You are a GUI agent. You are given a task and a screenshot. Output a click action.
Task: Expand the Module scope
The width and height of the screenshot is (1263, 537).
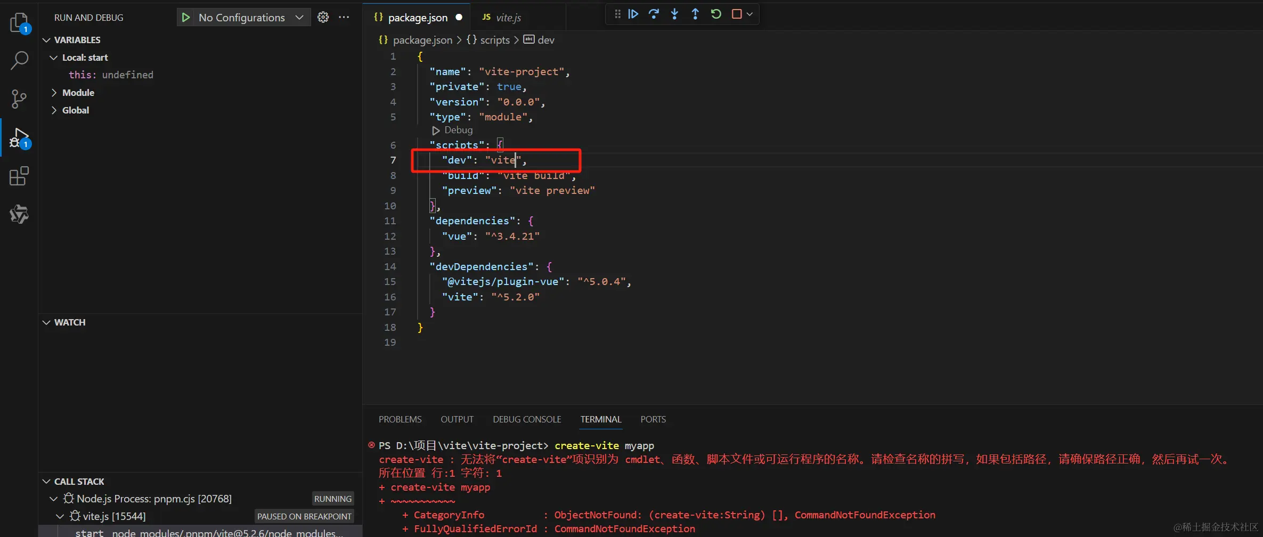[x=54, y=93]
